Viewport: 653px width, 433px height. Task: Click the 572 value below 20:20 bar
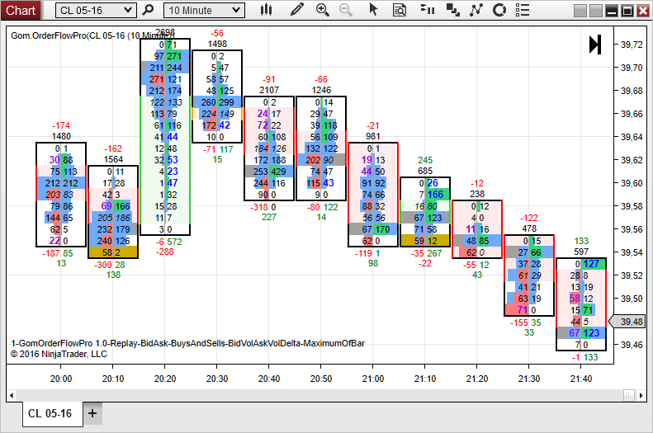(174, 242)
